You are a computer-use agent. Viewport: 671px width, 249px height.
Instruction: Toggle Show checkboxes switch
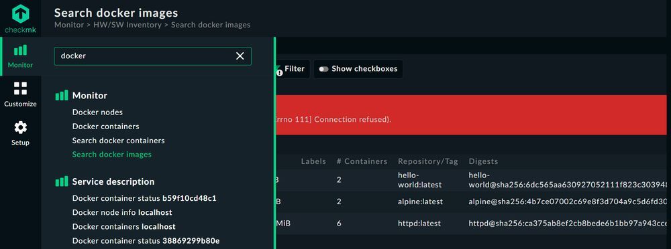(323, 69)
